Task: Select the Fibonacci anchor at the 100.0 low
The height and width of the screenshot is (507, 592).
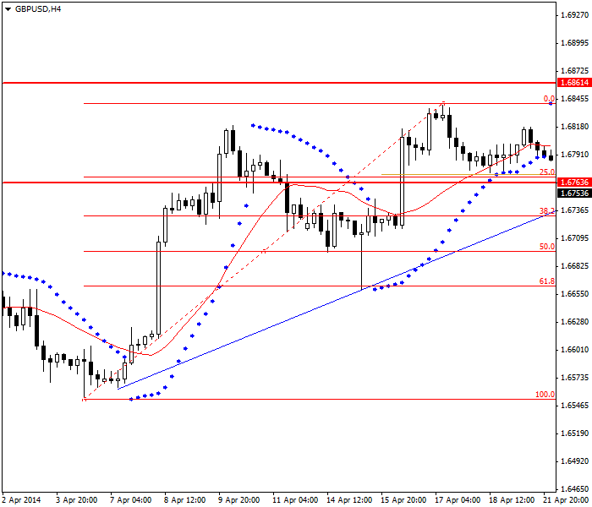Action: click(x=84, y=399)
